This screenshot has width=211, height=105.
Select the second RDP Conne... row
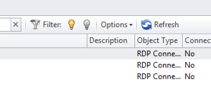[105, 65]
